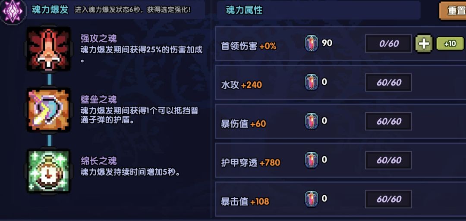Click the soul gem icon beside 暴击值

tap(311, 199)
